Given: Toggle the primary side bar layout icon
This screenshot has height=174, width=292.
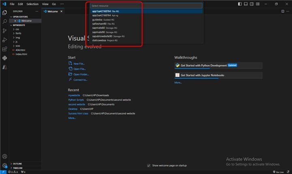Looking at the screenshot, I should (240, 4).
